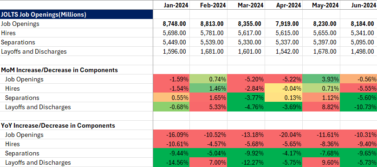Click the red 7.00% YoY Layoffs cell
Image resolution: width=377 pixels, height=167 pixels.
pos(208,162)
